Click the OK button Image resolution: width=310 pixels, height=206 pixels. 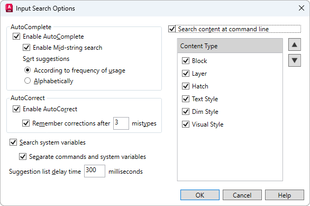tap(200, 195)
